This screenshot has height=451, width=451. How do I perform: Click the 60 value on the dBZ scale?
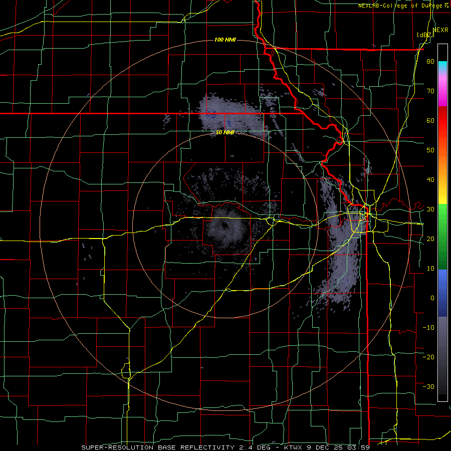(430, 120)
